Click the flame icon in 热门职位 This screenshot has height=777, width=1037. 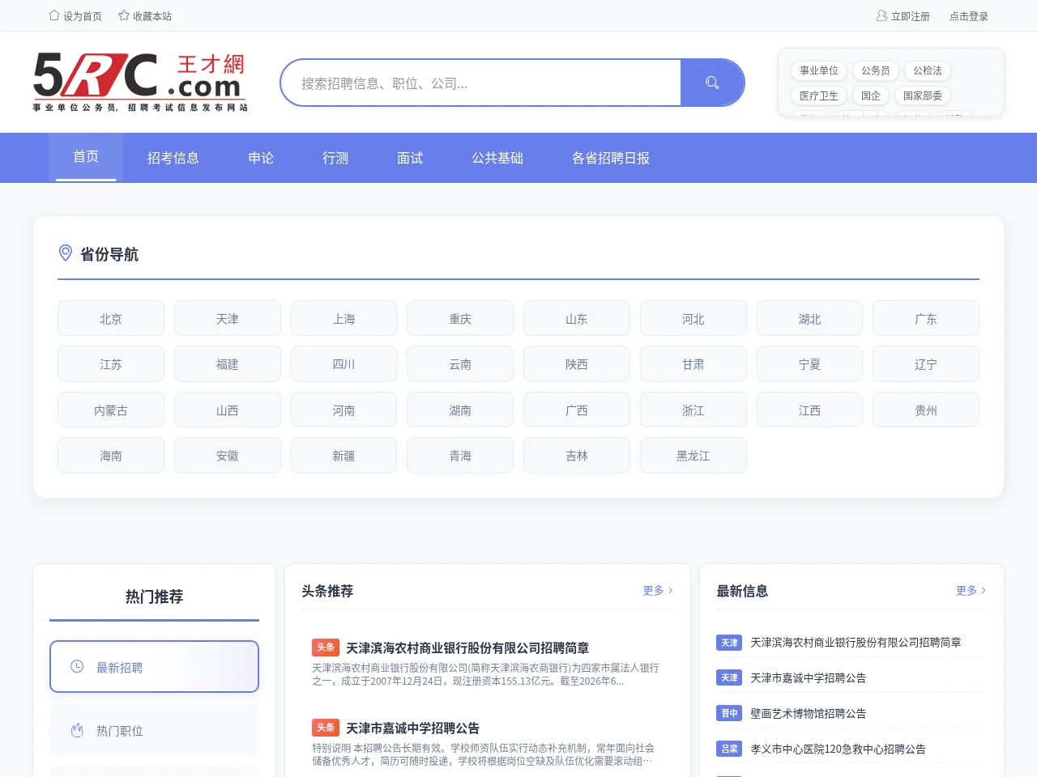(x=77, y=731)
